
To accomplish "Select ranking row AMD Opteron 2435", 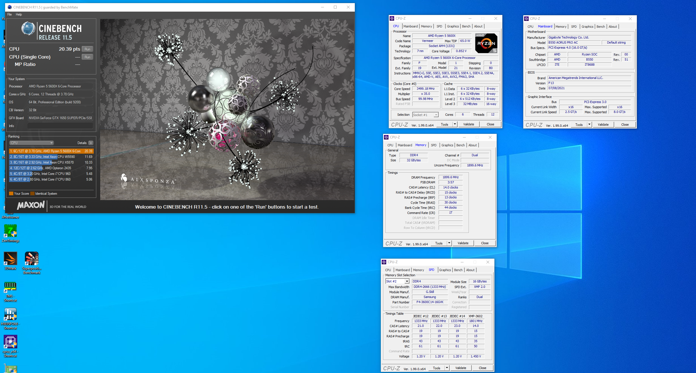I will click(x=51, y=168).
